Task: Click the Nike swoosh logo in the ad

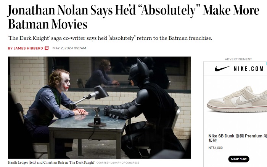Action: coord(222,69)
